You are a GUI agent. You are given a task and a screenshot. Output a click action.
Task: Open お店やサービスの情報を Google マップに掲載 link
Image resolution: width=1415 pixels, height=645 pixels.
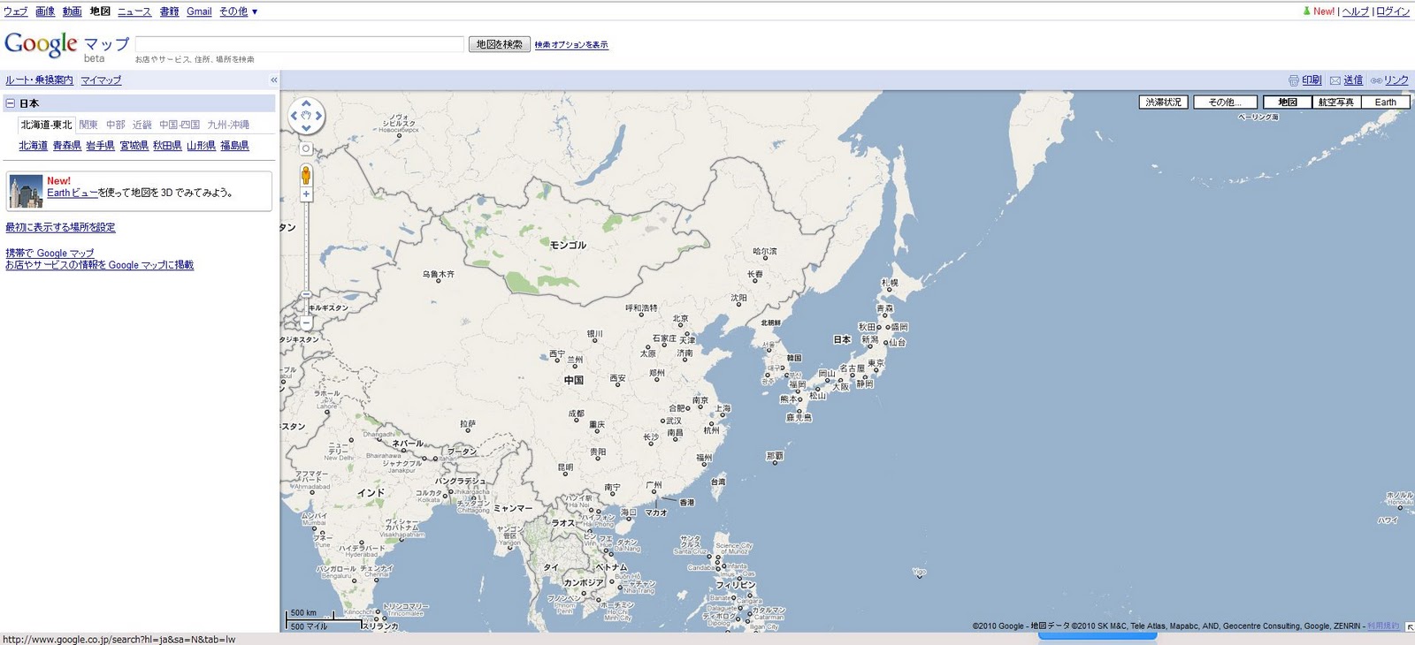coord(99,265)
